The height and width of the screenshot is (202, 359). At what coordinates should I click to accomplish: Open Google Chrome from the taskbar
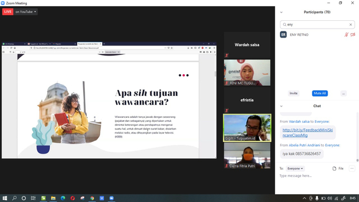coord(92,198)
